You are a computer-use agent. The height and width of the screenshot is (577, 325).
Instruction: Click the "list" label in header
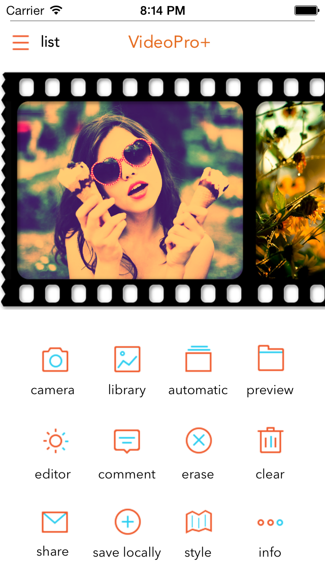[50, 42]
